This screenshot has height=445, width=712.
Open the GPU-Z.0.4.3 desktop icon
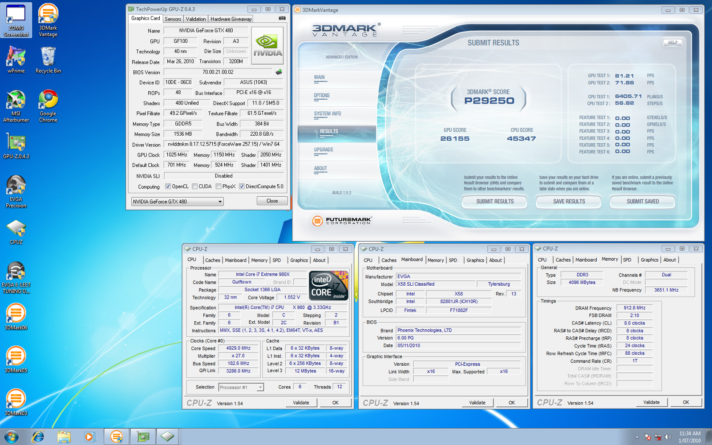click(16, 146)
